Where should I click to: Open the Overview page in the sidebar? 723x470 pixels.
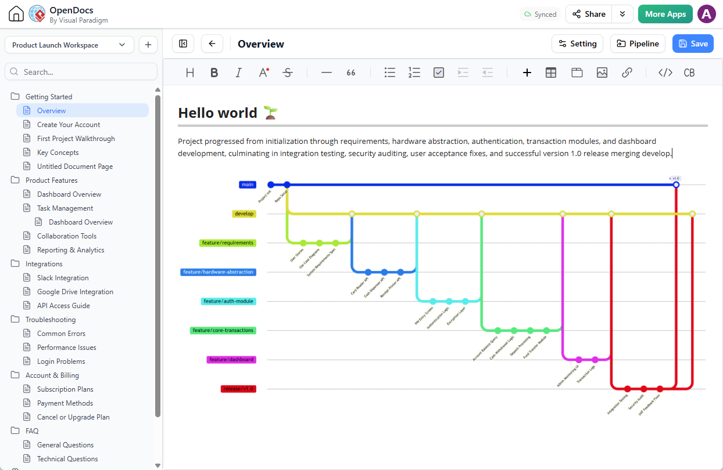click(83, 111)
